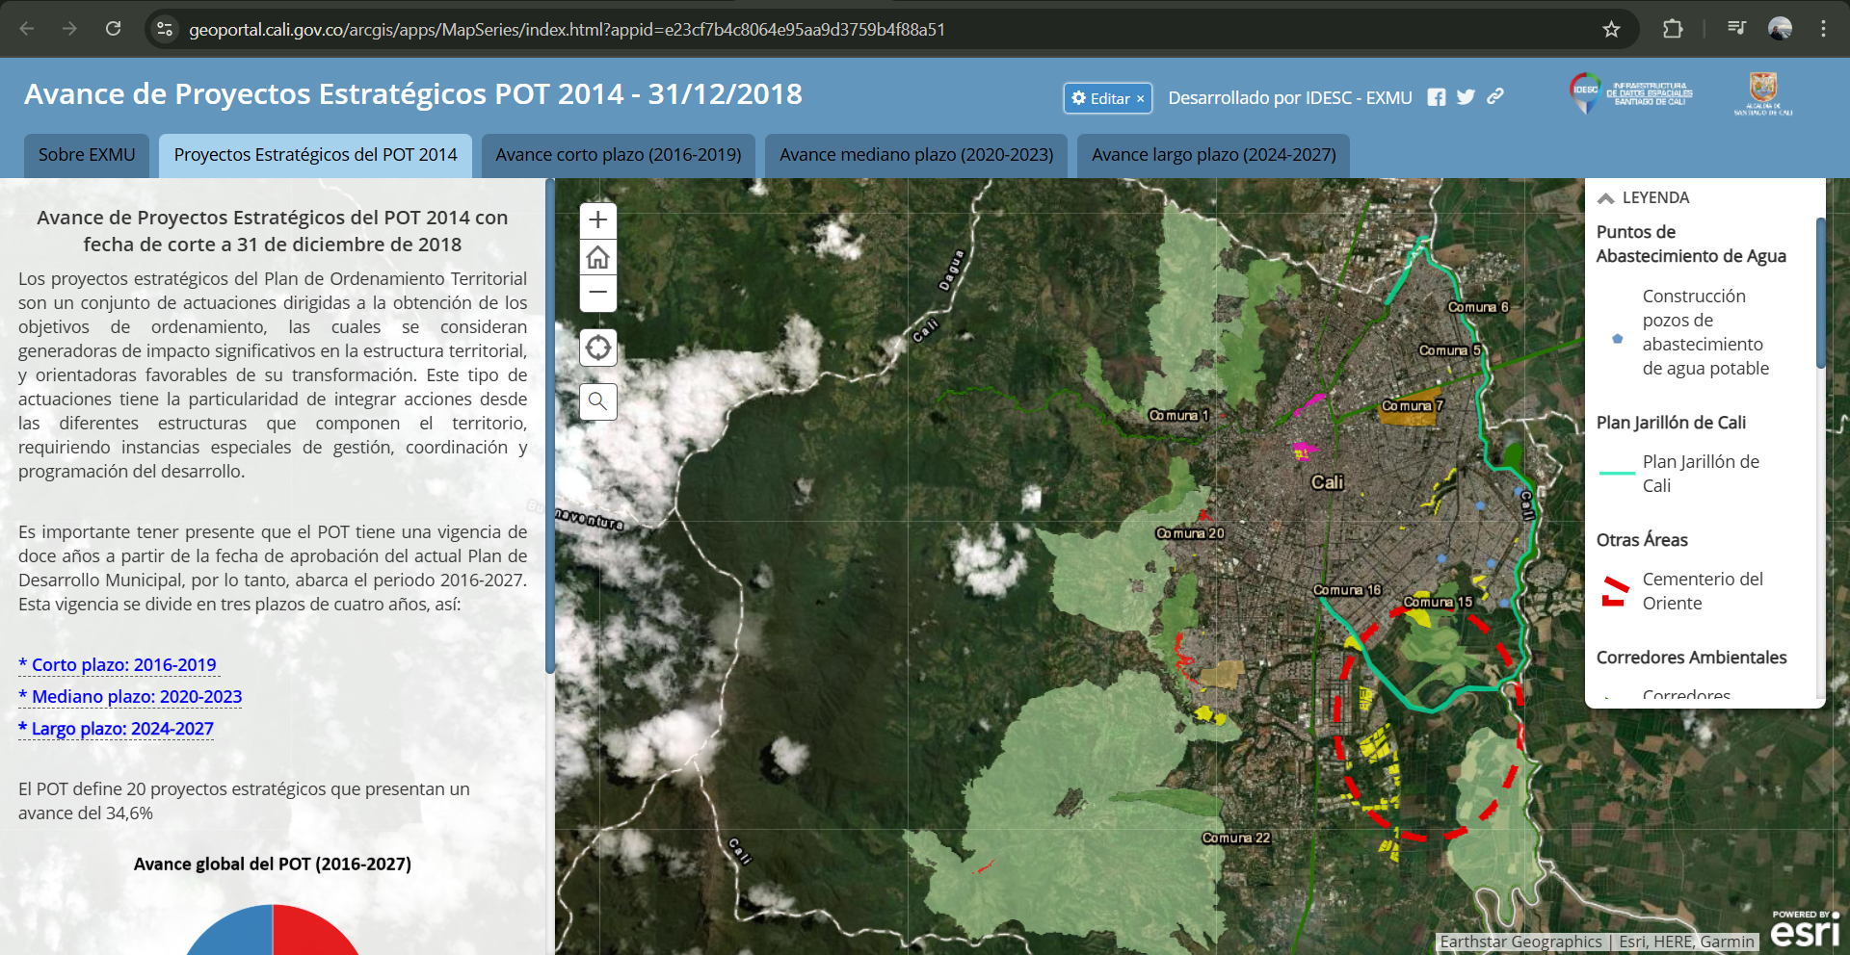Open the Chrome three-dot menu
The image size is (1850, 955).
(1823, 29)
